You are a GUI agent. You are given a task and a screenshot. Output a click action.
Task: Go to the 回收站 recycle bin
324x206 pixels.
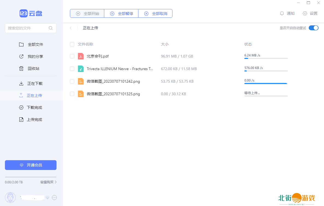click(x=33, y=68)
